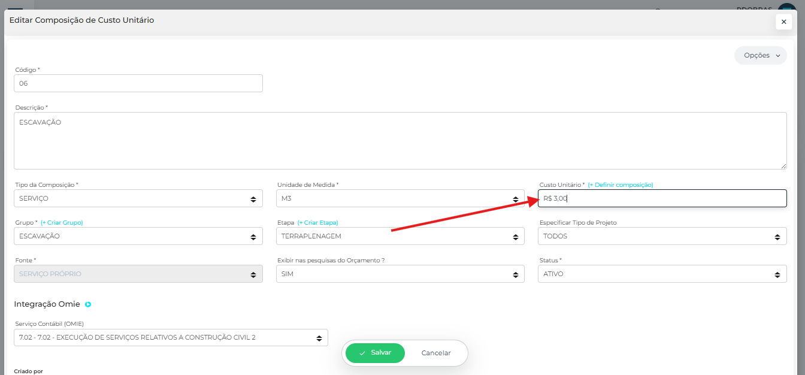This screenshot has width=805, height=375.
Task: Click the Salvar button
Action: click(375, 353)
